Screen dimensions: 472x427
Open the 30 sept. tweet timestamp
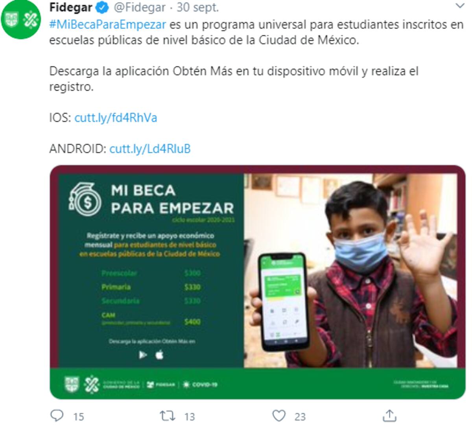pyautogui.click(x=197, y=7)
